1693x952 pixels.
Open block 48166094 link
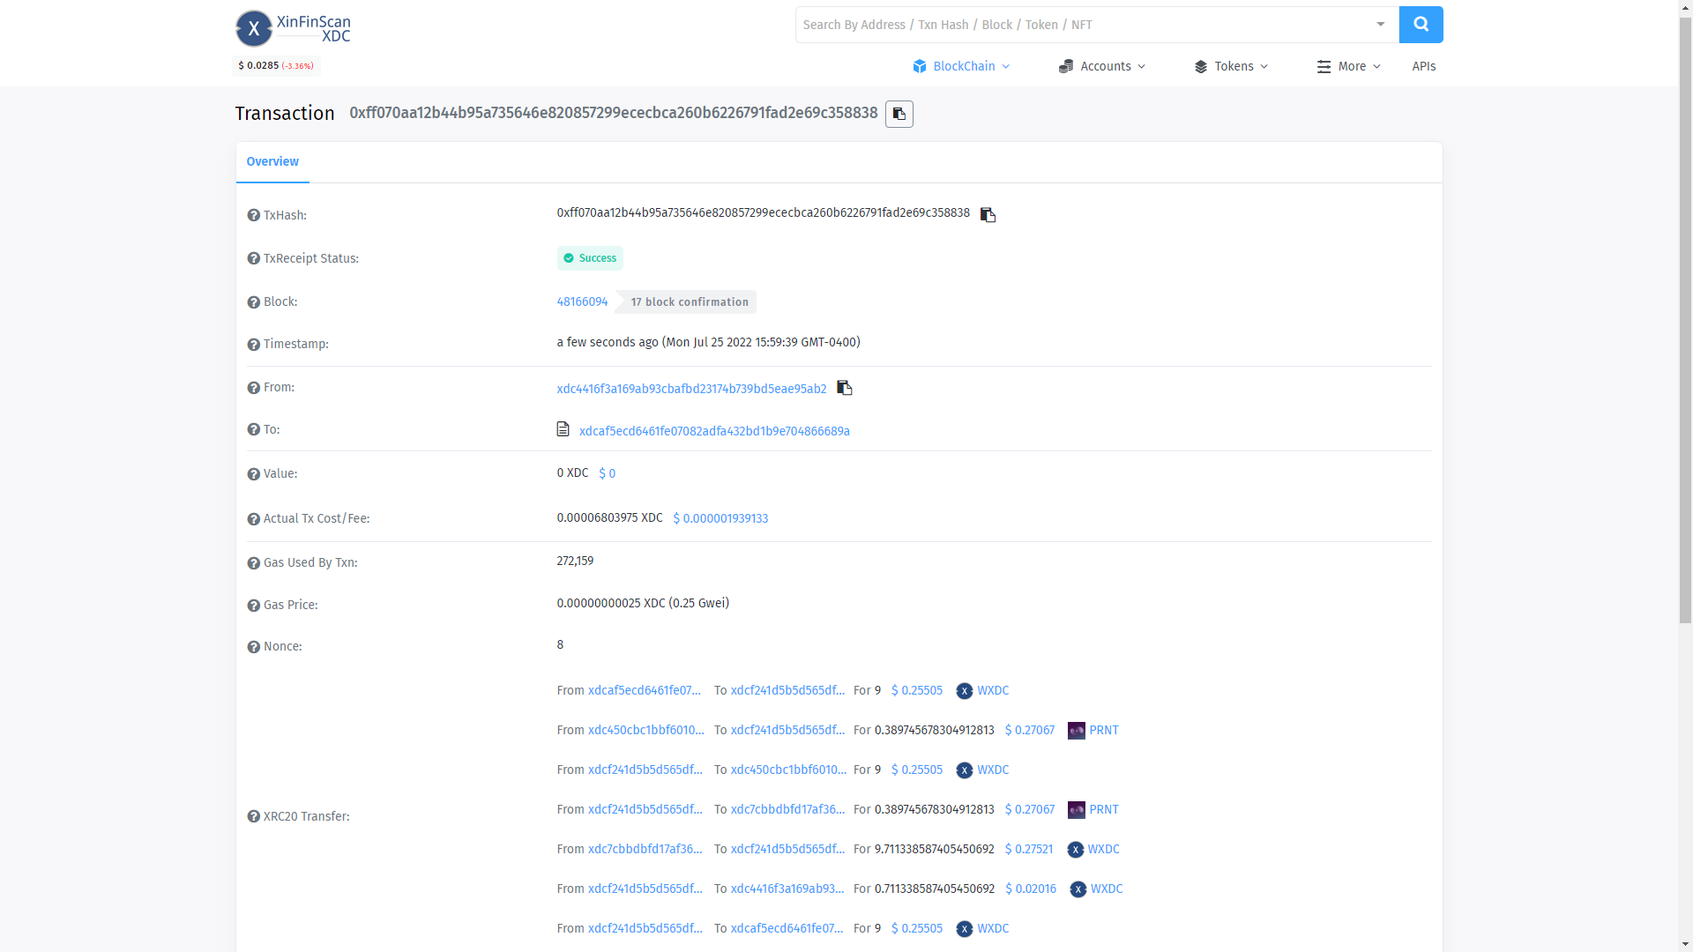pyautogui.click(x=582, y=302)
